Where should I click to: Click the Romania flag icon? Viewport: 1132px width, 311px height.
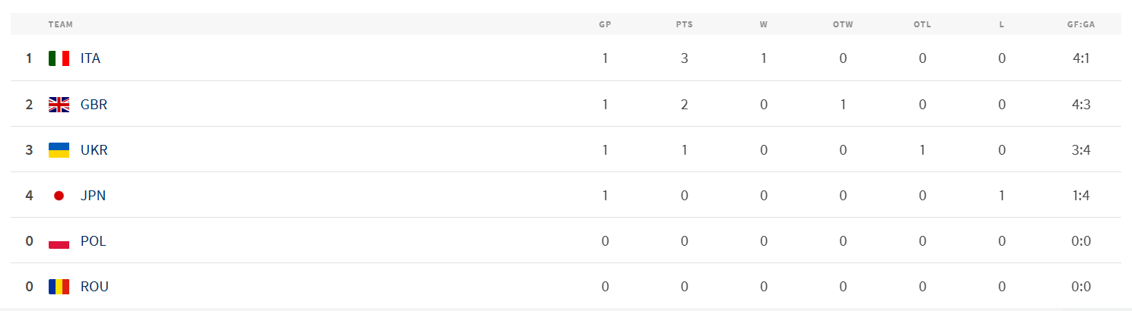tap(59, 287)
